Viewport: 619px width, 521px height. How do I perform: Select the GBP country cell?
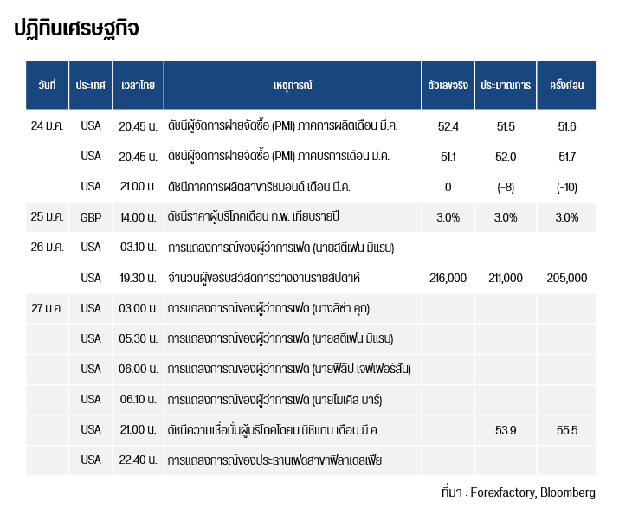(x=90, y=217)
